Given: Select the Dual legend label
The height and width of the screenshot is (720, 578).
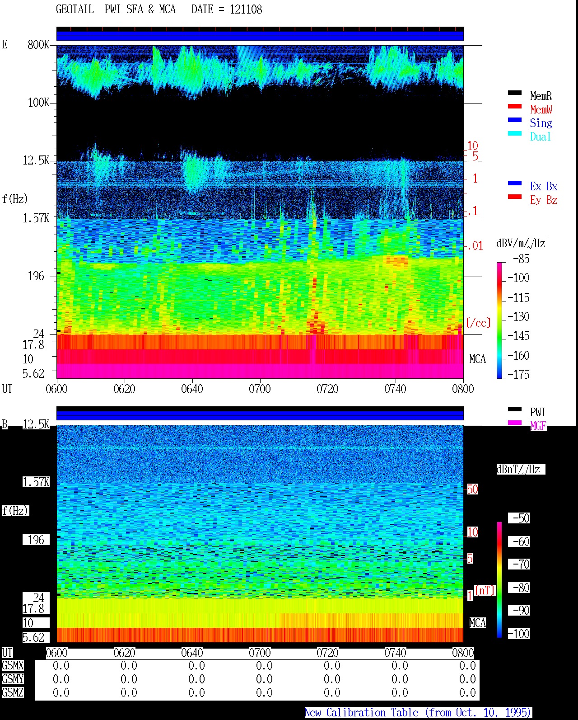Looking at the screenshot, I should (x=541, y=136).
